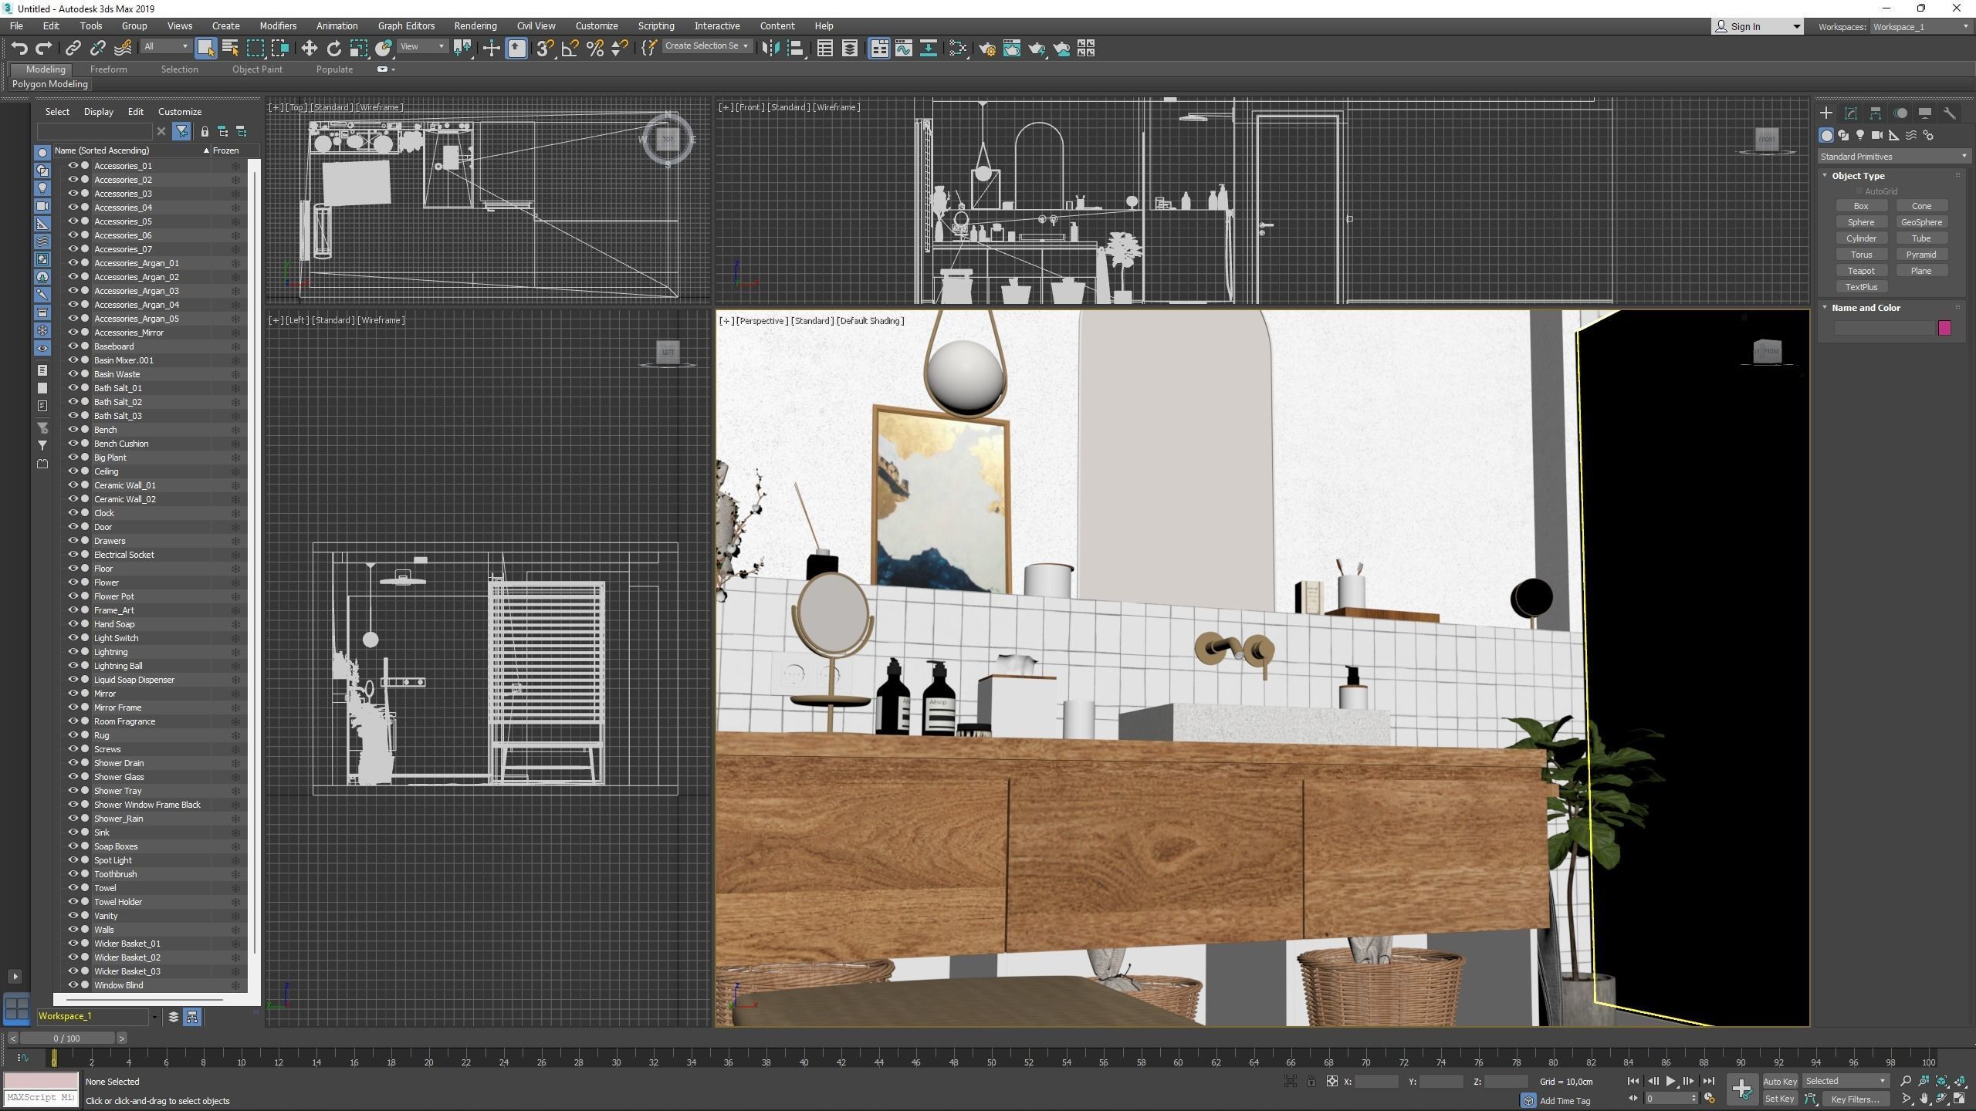Click the Set Key button
Screen dimensions: 1976x1111
tap(1779, 1099)
